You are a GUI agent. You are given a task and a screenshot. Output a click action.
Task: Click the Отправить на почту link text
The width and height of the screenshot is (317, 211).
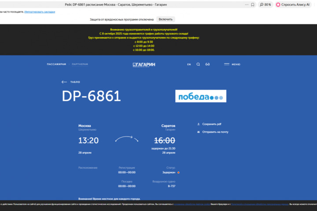(215, 132)
